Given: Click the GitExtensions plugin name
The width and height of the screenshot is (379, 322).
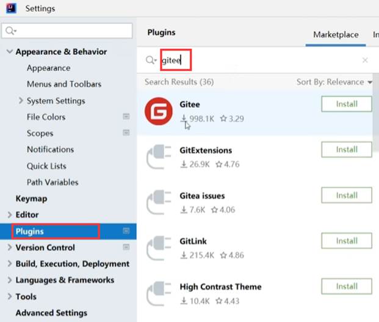Looking at the screenshot, I should pyautogui.click(x=206, y=150).
